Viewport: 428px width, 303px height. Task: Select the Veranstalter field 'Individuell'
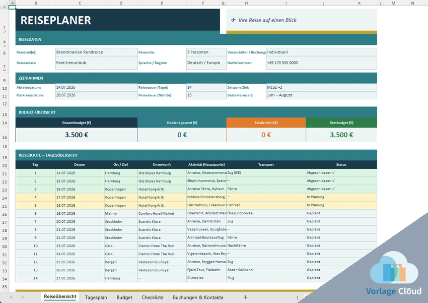[x=322, y=52]
